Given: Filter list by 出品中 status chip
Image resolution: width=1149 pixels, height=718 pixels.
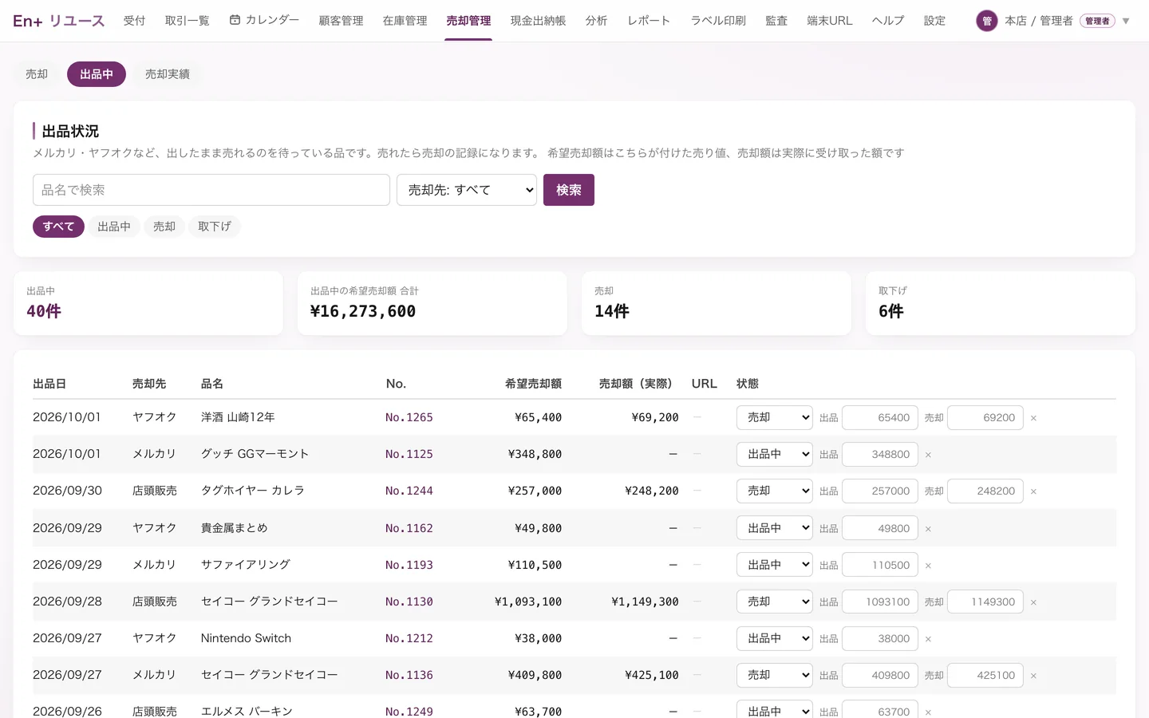Looking at the screenshot, I should (114, 227).
